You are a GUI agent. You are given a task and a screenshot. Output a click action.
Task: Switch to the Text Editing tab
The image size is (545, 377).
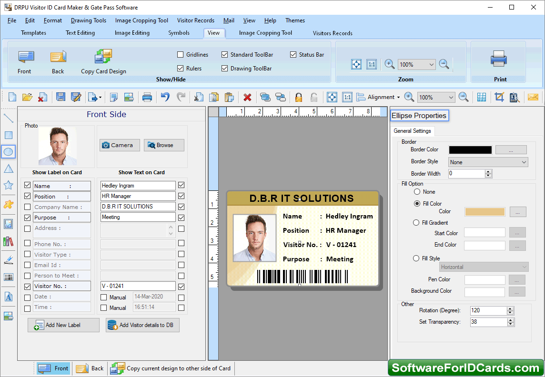[81, 33]
